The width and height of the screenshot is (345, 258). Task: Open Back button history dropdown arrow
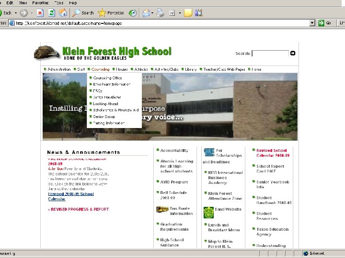[x=16, y=13]
